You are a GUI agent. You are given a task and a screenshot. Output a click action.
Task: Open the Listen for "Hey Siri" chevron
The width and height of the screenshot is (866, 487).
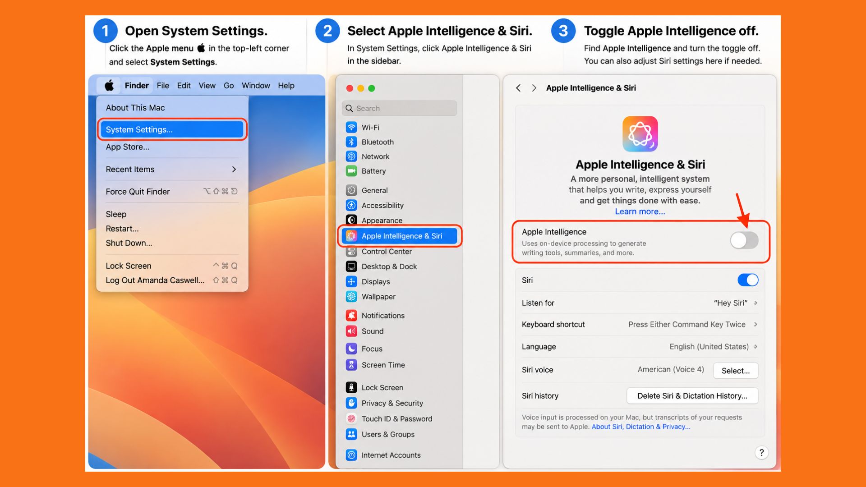click(x=755, y=303)
